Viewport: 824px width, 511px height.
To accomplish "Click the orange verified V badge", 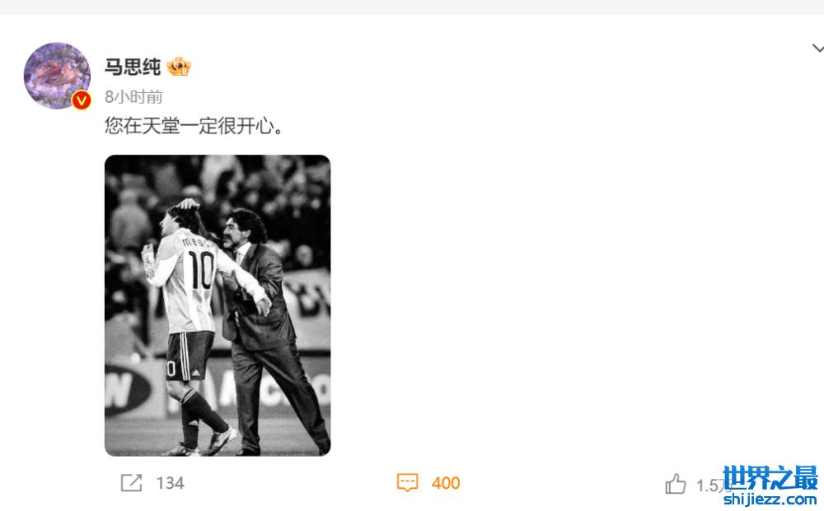I will pyautogui.click(x=82, y=100).
